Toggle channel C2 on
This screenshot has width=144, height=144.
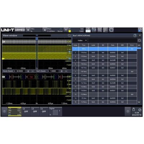26,112
